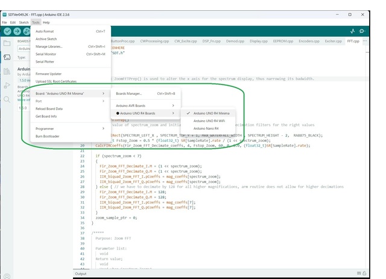Click the Verify checkmark button
Viewport: 386px width, 279px height.
pyautogui.click(x=8, y=31)
